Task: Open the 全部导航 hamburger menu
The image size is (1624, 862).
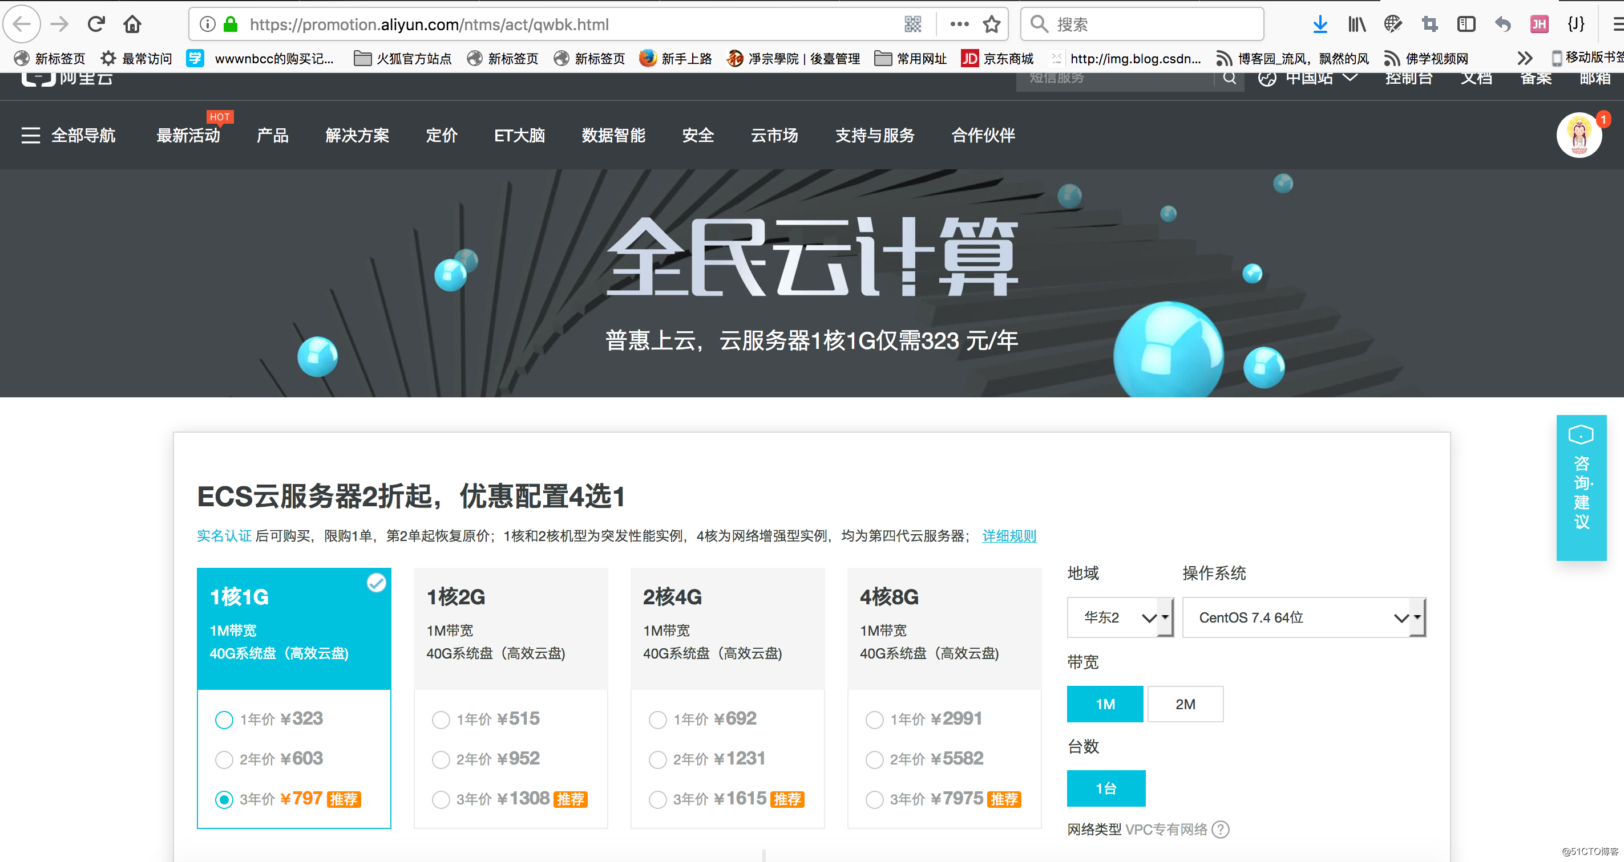Action: tap(68, 135)
